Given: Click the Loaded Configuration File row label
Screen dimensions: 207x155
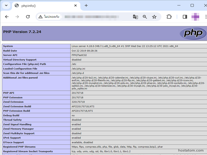Looking at the screenshot, I should 20,69.
